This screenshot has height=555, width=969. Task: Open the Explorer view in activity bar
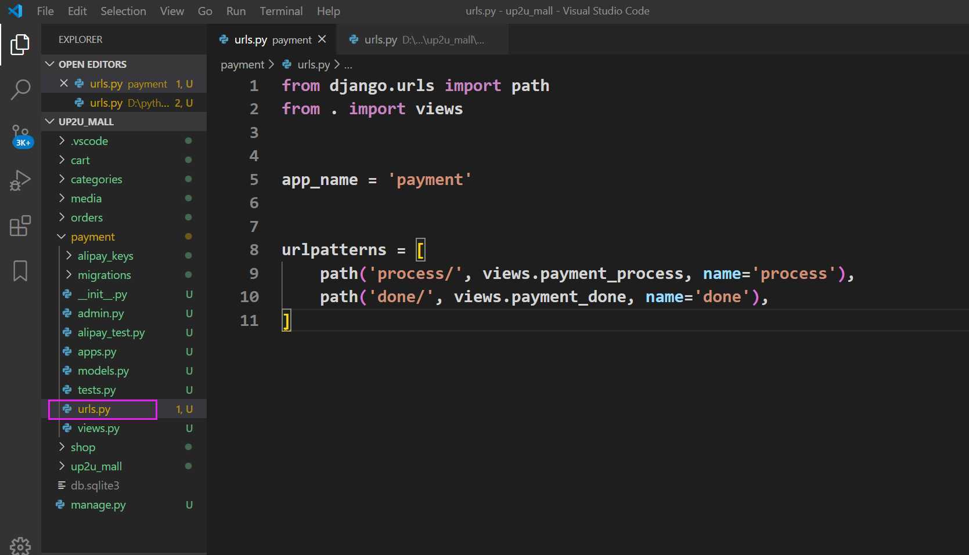tap(20, 45)
